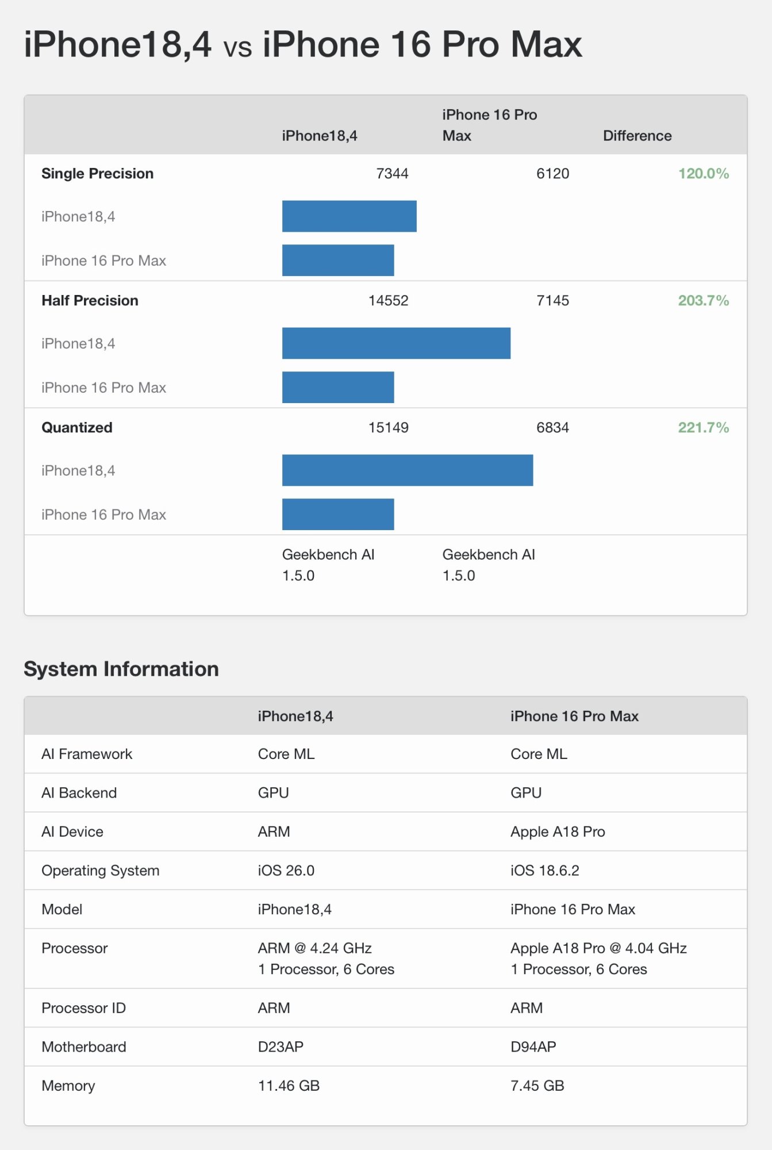Click the 120.0% difference value
This screenshot has width=772, height=1150.
[703, 174]
